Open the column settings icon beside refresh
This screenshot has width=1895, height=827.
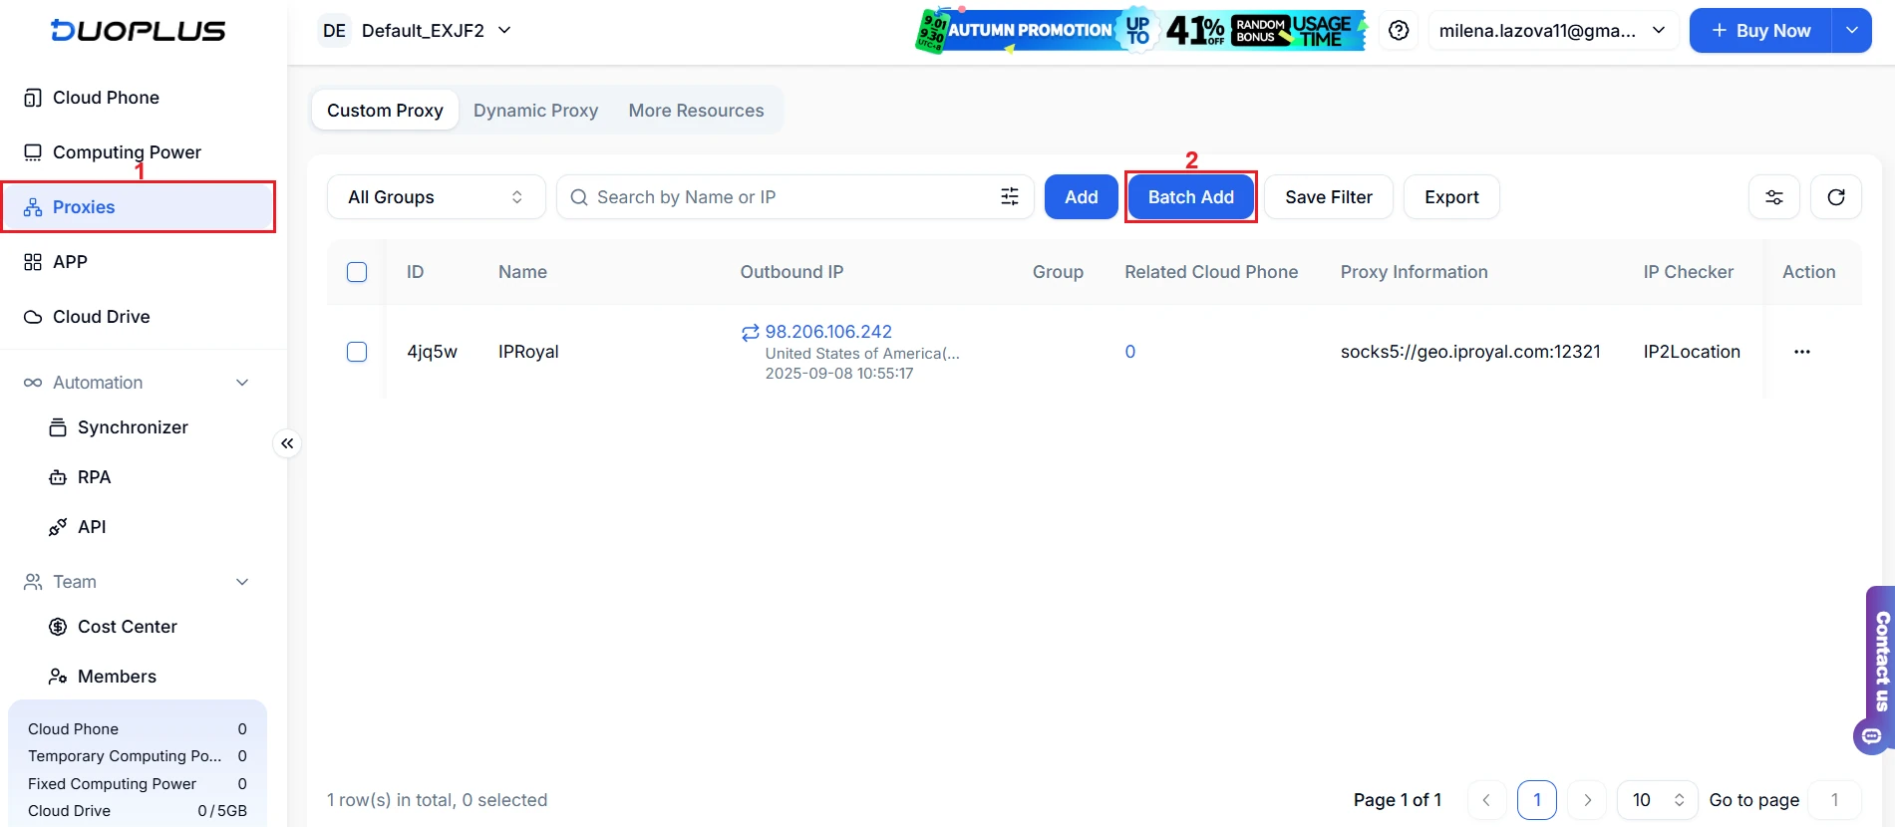pyautogui.click(x=1773, y=197)
